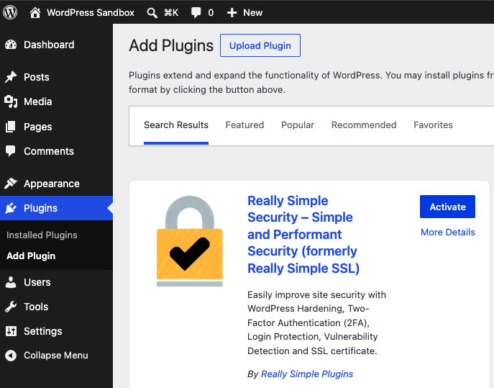494x388 pixels.
Task: Click the Settings sliders icon
Action: (11, 331)
